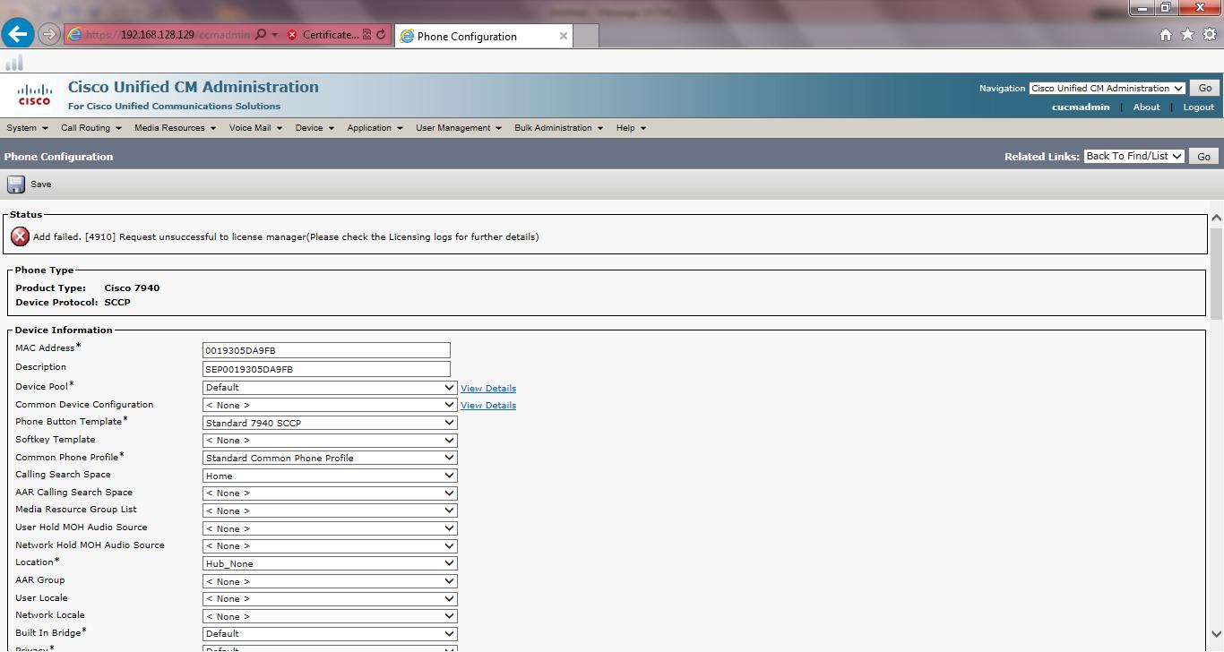Screen dimensions: 1224x652
Task: Expand the Navigation dropdown
Action: tap(1107, 88)
